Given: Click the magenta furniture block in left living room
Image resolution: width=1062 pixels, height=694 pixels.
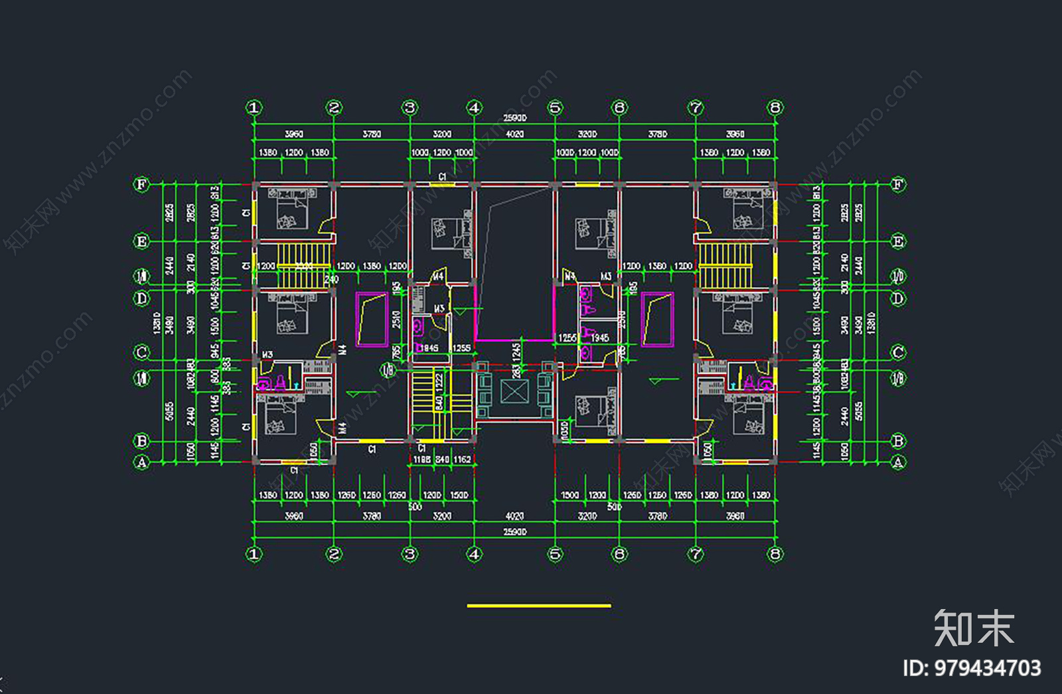Looking at the screenshot, I should click(372, 319).
